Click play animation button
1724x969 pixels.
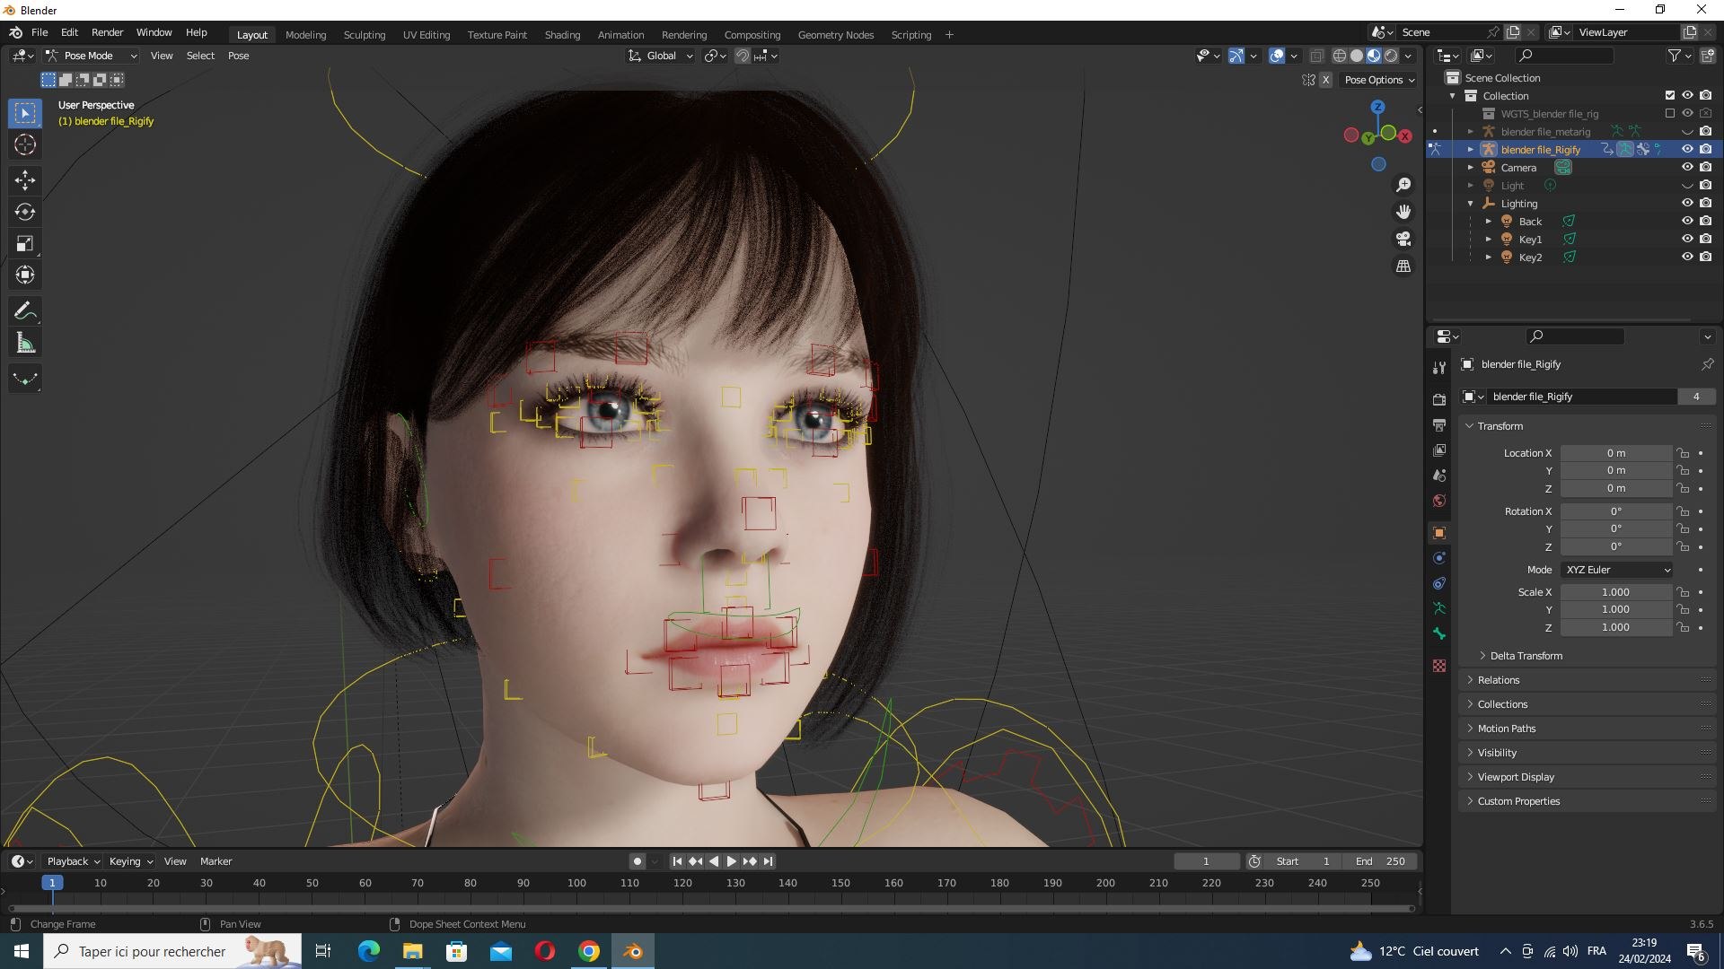pyautogui.click(x=731, y=861)
